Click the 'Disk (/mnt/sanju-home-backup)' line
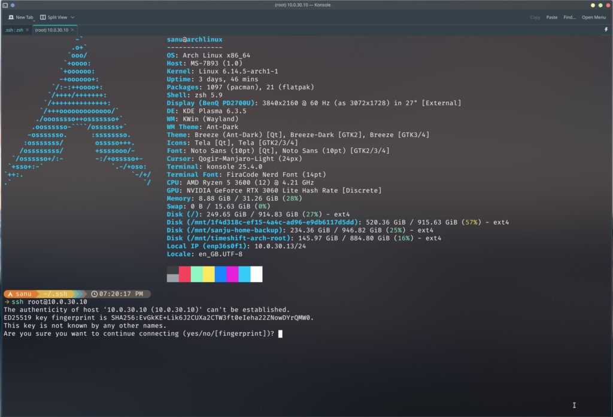This screenshot has height=417, width=613. (300, 230)
